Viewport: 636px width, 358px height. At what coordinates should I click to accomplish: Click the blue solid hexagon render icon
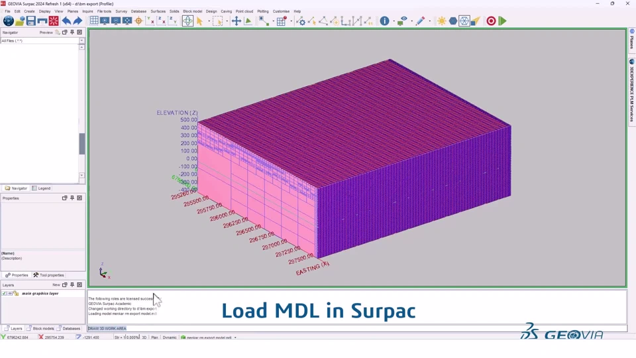click(x=453, y=21)
